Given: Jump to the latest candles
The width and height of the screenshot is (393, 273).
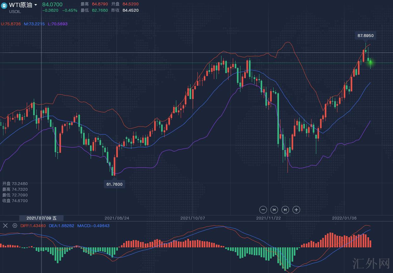Looking at the screenshot, I should point(285,210).
